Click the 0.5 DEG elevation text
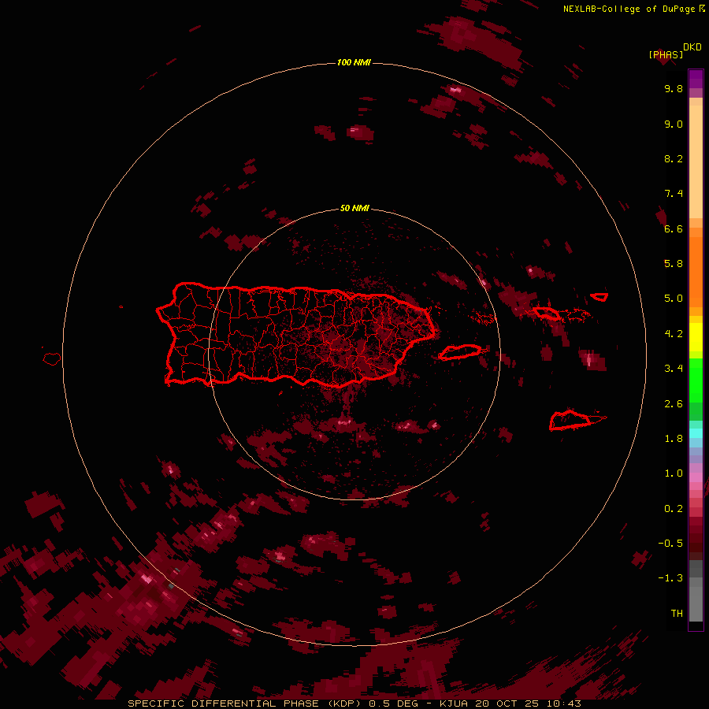This screenshot has height=709, width=709. (393, 703)
